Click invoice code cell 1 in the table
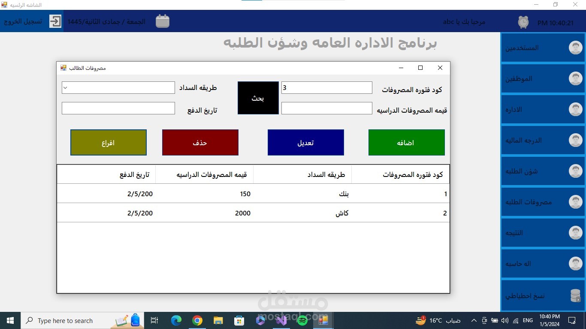Screen dimensions: 586x329 pyautogui.click(x=400, y=194)
